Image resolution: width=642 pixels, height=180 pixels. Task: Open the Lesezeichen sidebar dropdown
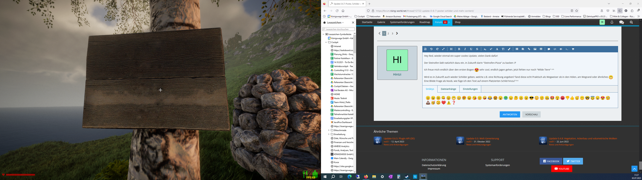pos(343,23)
